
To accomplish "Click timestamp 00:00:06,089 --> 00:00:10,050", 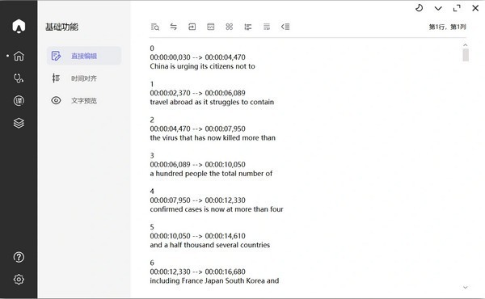I will coord(198,165).
